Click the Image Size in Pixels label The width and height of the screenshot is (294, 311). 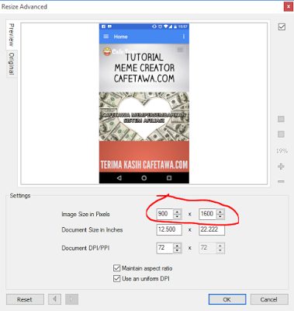85,214
